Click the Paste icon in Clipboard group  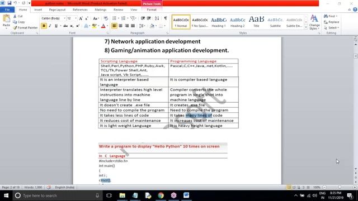click(6, 18)
